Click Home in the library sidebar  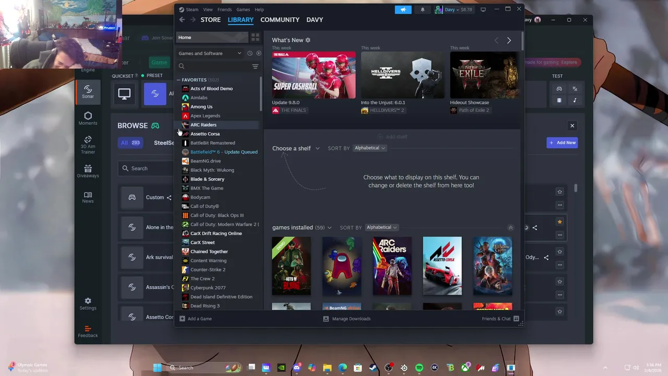212,38
